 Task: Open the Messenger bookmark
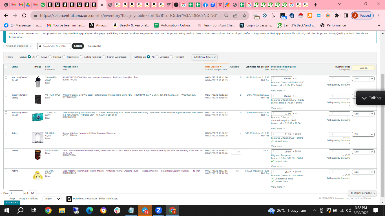[23, 25]
